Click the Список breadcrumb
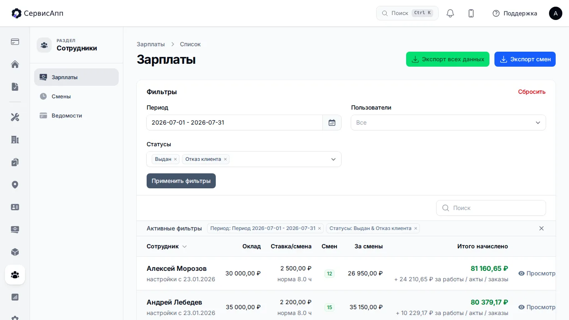This screenshot has height=320, width=569. coord(190,44)
